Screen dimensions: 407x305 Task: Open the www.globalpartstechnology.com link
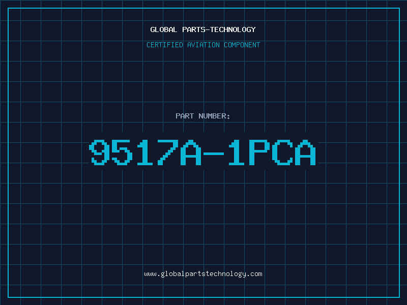pos(203,274)
